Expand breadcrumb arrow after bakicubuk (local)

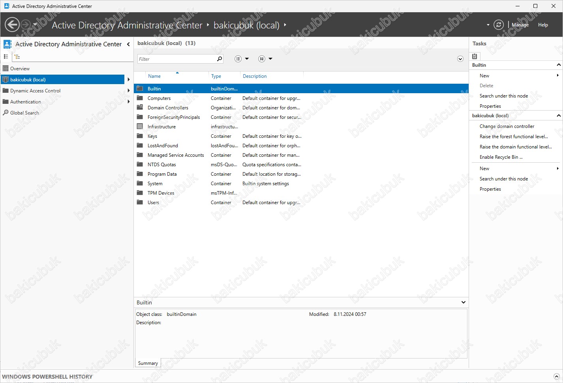tap(285, 25)
